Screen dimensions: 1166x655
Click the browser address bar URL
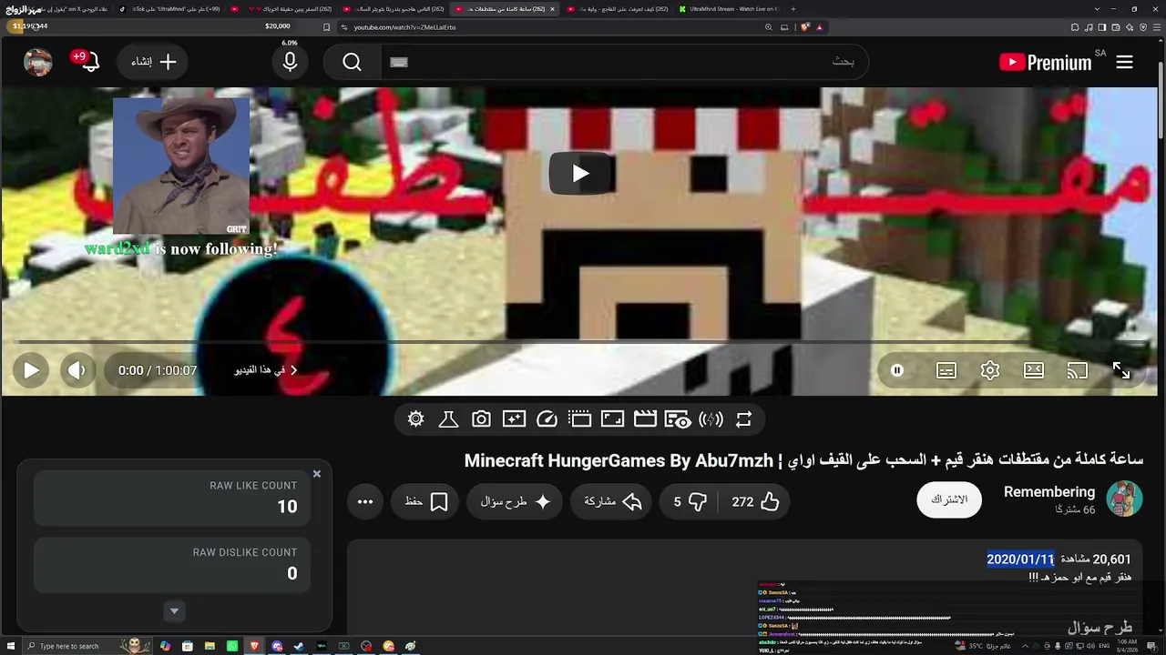[x=404, y=27]
